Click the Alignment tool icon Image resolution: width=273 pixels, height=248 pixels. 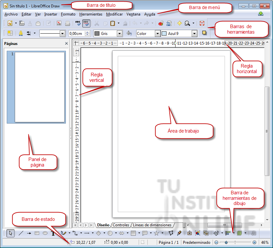coord(228,233)
